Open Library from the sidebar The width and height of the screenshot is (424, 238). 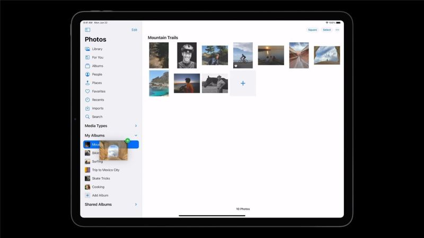click(97, 49)
